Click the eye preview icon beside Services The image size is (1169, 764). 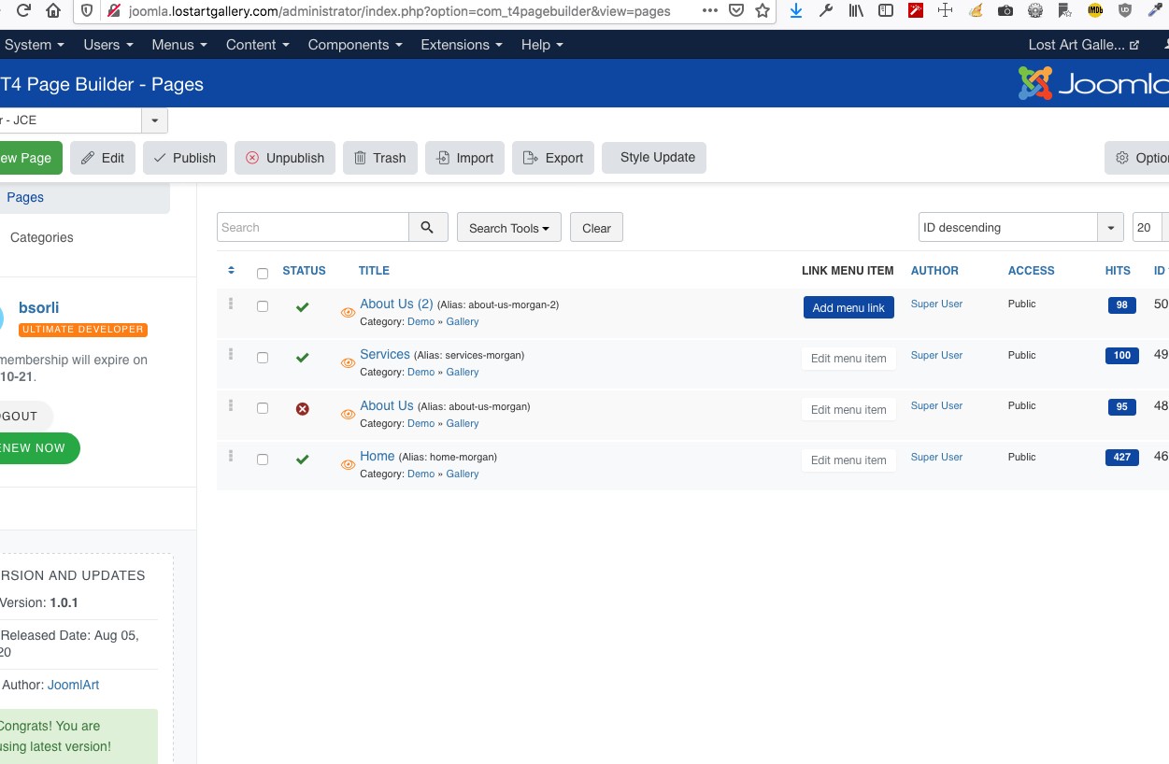[x=348, y=364]
